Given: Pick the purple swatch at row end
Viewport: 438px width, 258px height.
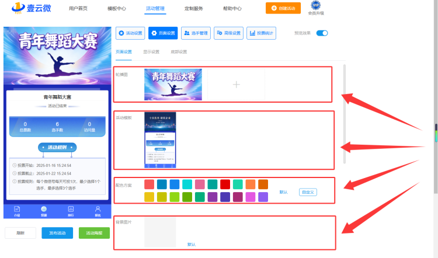Looking at the screenshot, I should pos(263,197).
